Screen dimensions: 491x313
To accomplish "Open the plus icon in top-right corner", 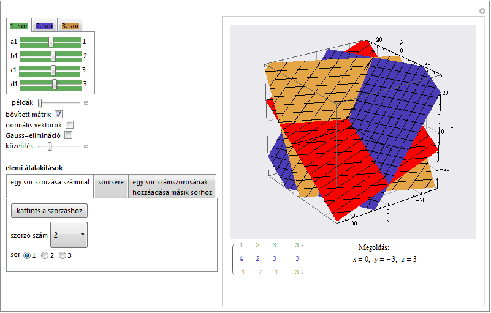I will pyautogui.click(x=482, y=11).
